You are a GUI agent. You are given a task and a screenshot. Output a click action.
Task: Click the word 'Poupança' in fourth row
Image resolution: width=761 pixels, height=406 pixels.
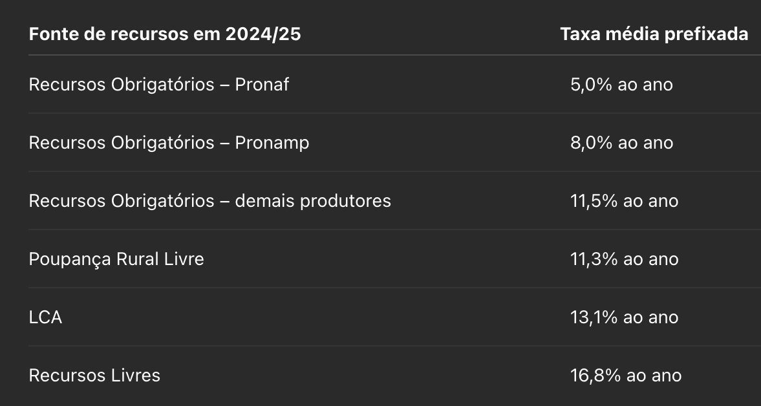tap(70, 259)
